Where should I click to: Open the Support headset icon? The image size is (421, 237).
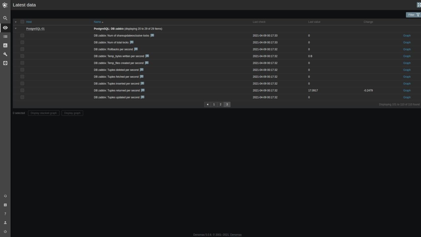pos(5,196)
